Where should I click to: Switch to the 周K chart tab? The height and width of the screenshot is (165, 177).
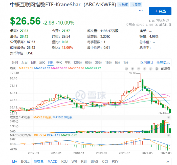pos(42,63)
